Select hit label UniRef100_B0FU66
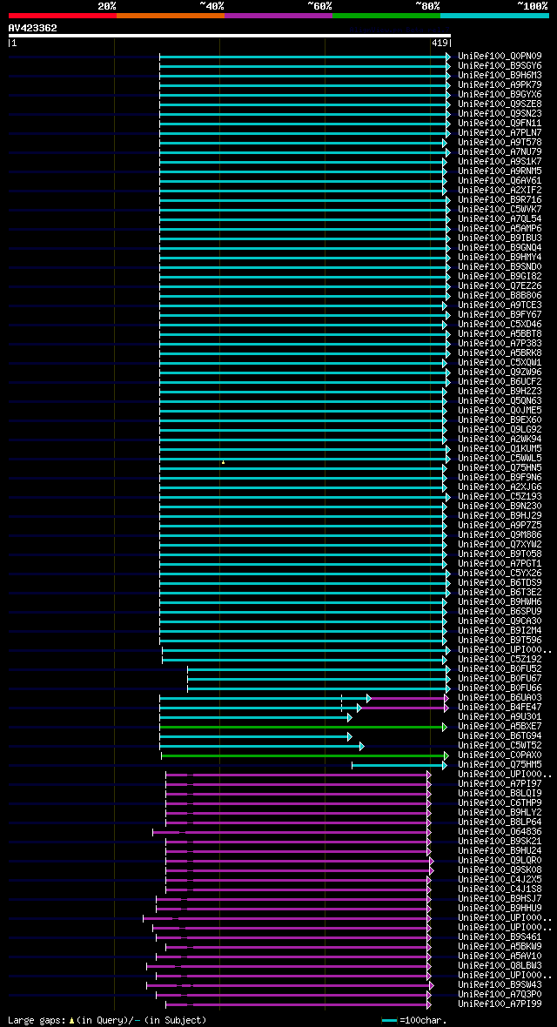Image resolution: width=557 pixels, height=1027 pixels. [500, 688]
